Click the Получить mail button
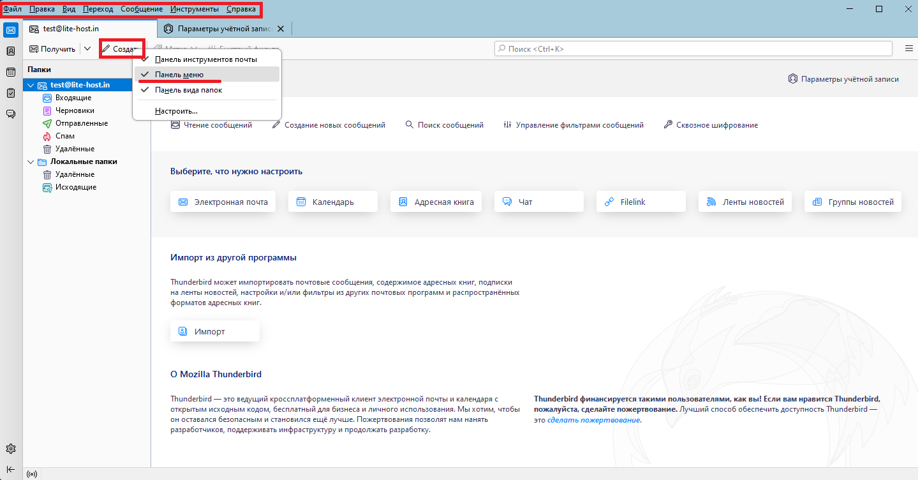This screenshot has height=480, width=918. (x=52, y=49)
